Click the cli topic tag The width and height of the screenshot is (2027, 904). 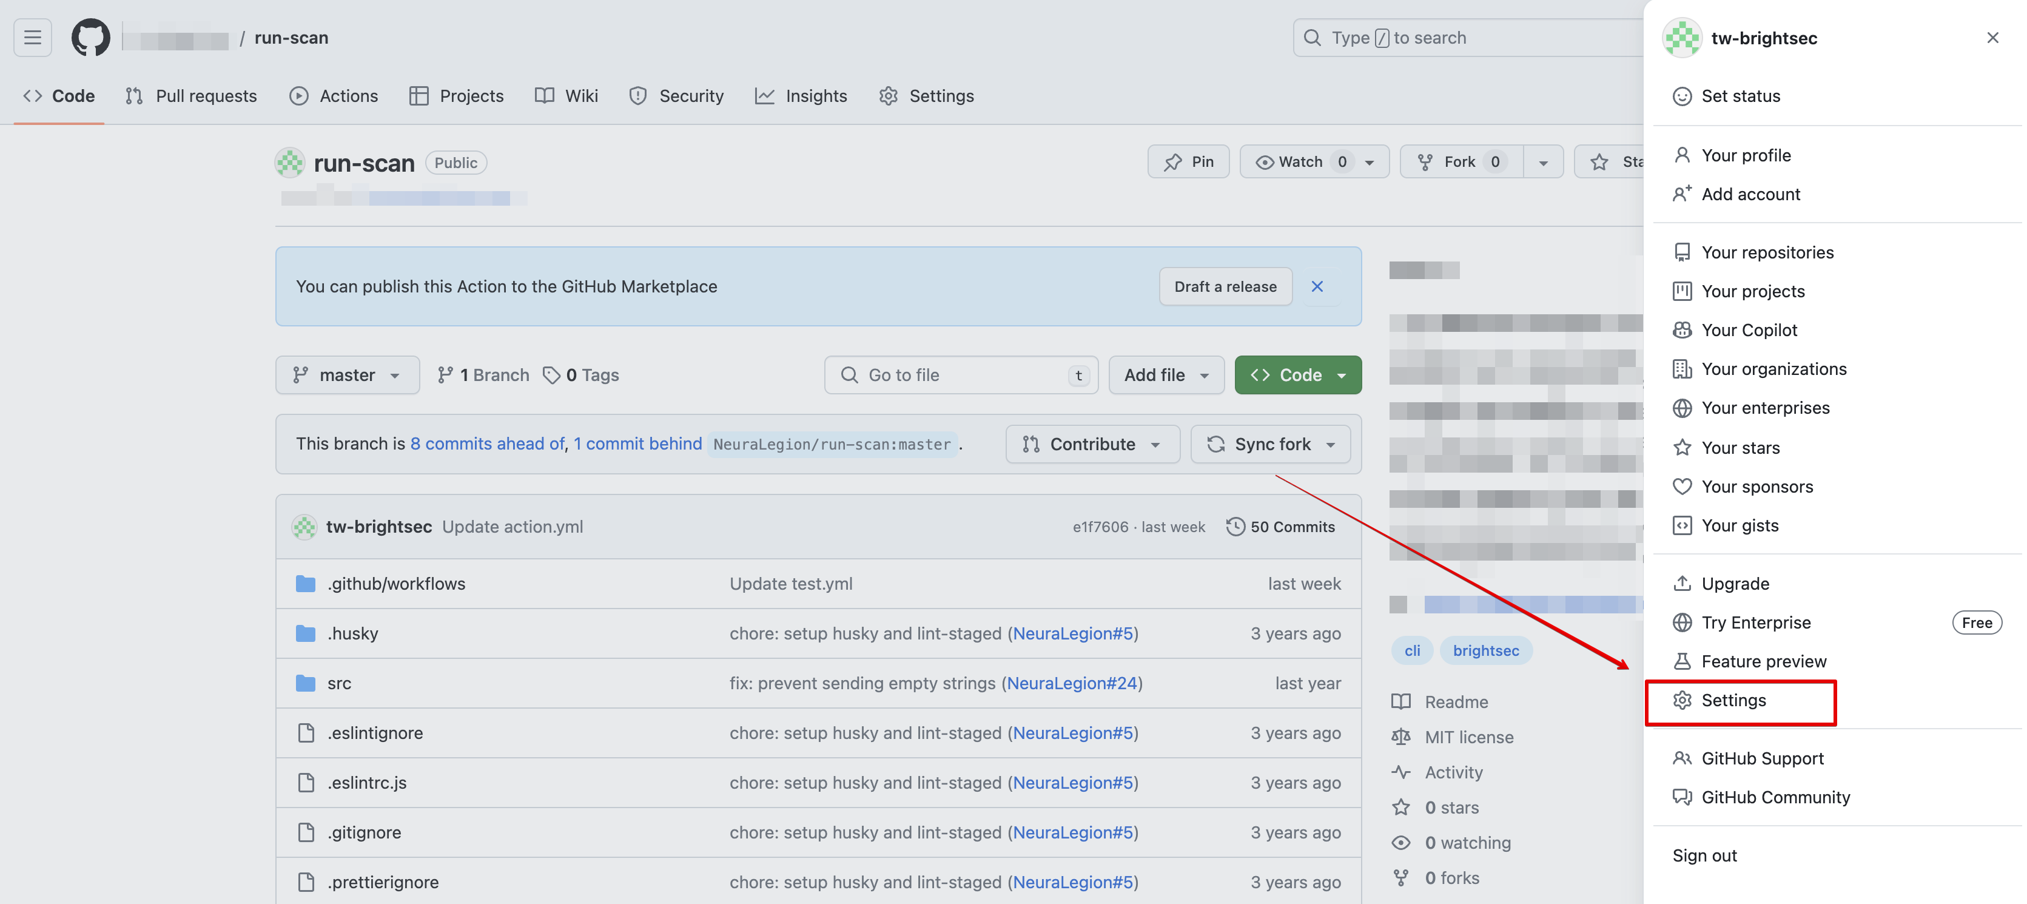pos(1413,650)
